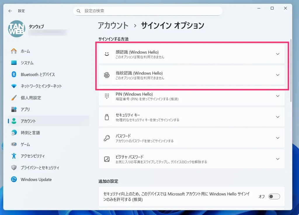Open 個人用設定 page
This screenshot has width=299, height=215.
coord(49,98)
